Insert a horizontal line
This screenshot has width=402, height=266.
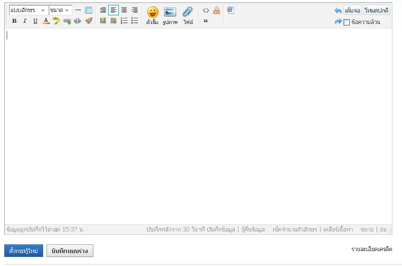[78, 10]
